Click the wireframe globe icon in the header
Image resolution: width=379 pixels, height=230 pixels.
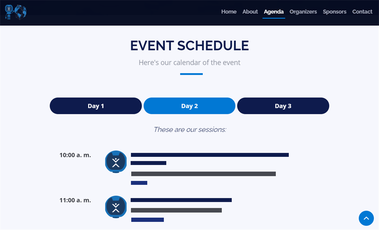tap(20, 11)
